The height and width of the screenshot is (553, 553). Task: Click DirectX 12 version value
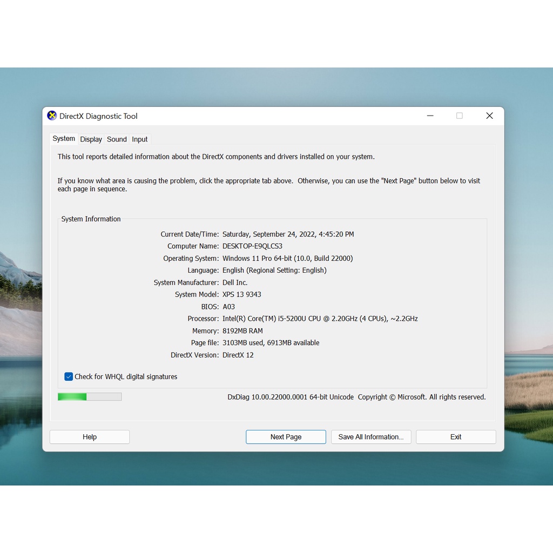click(238, 355)
